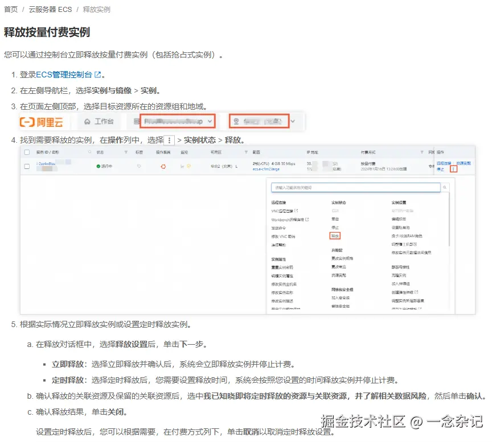Choose 替换安全组 in the popup menu
Image resolution: width=496 pixels, height=442 pixels.
[341, 306]
